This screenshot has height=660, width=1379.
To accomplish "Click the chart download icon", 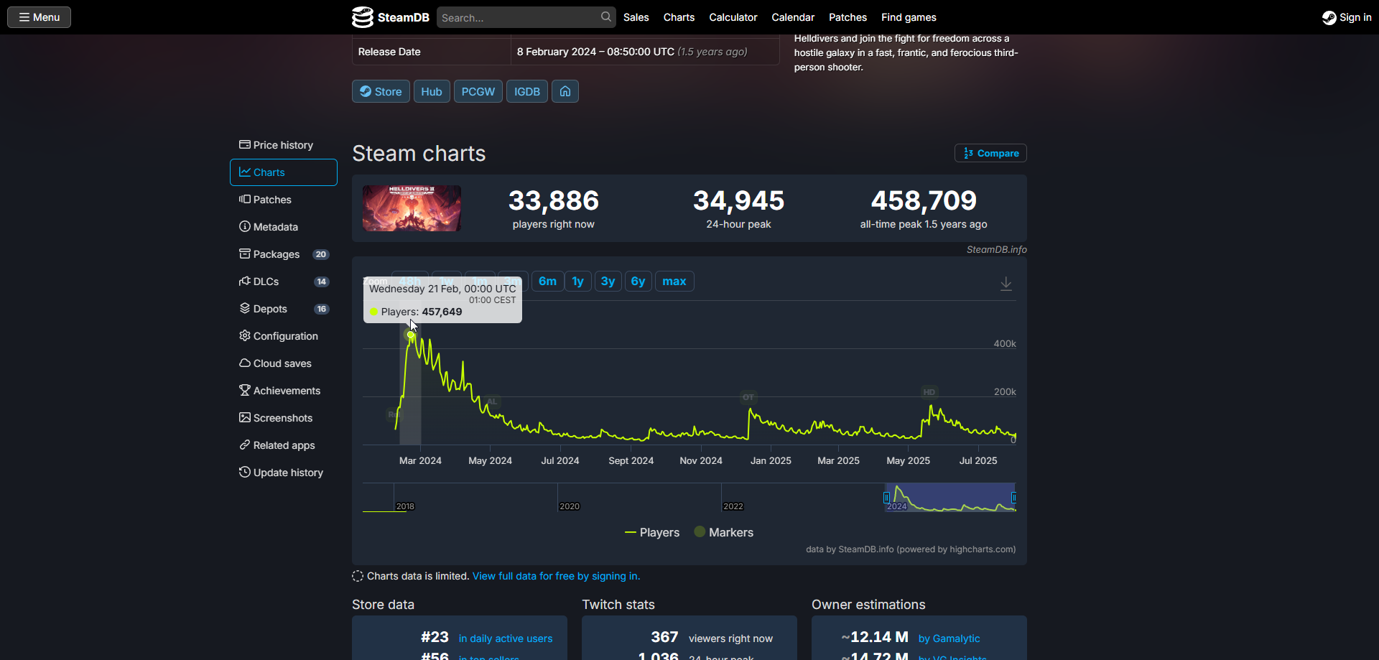I will (x=1006, y=284).
